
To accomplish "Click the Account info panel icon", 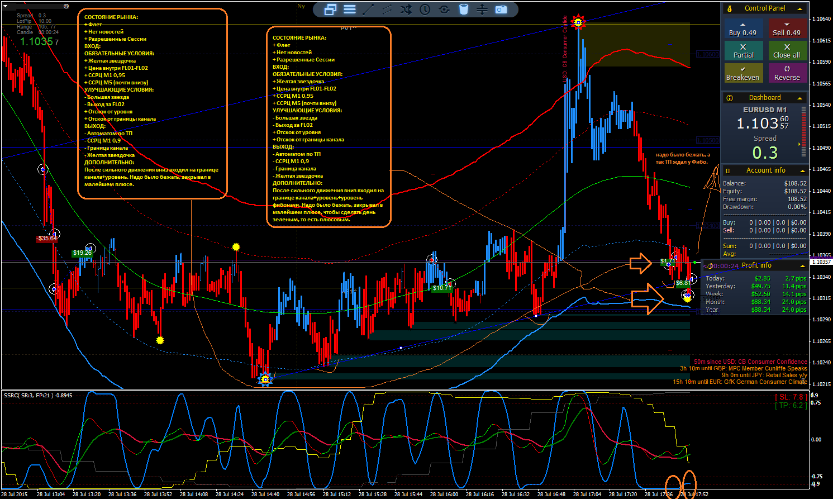I will click(728, 170).
